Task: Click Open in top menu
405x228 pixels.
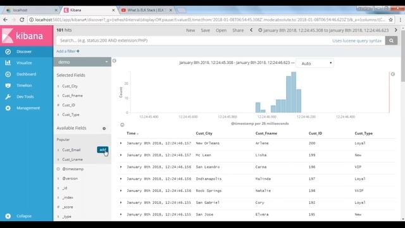Action: point(221,30)
